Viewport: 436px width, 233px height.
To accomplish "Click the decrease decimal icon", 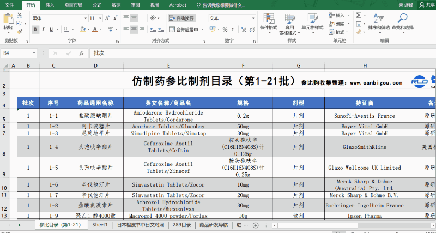I will tap(252, 29).
